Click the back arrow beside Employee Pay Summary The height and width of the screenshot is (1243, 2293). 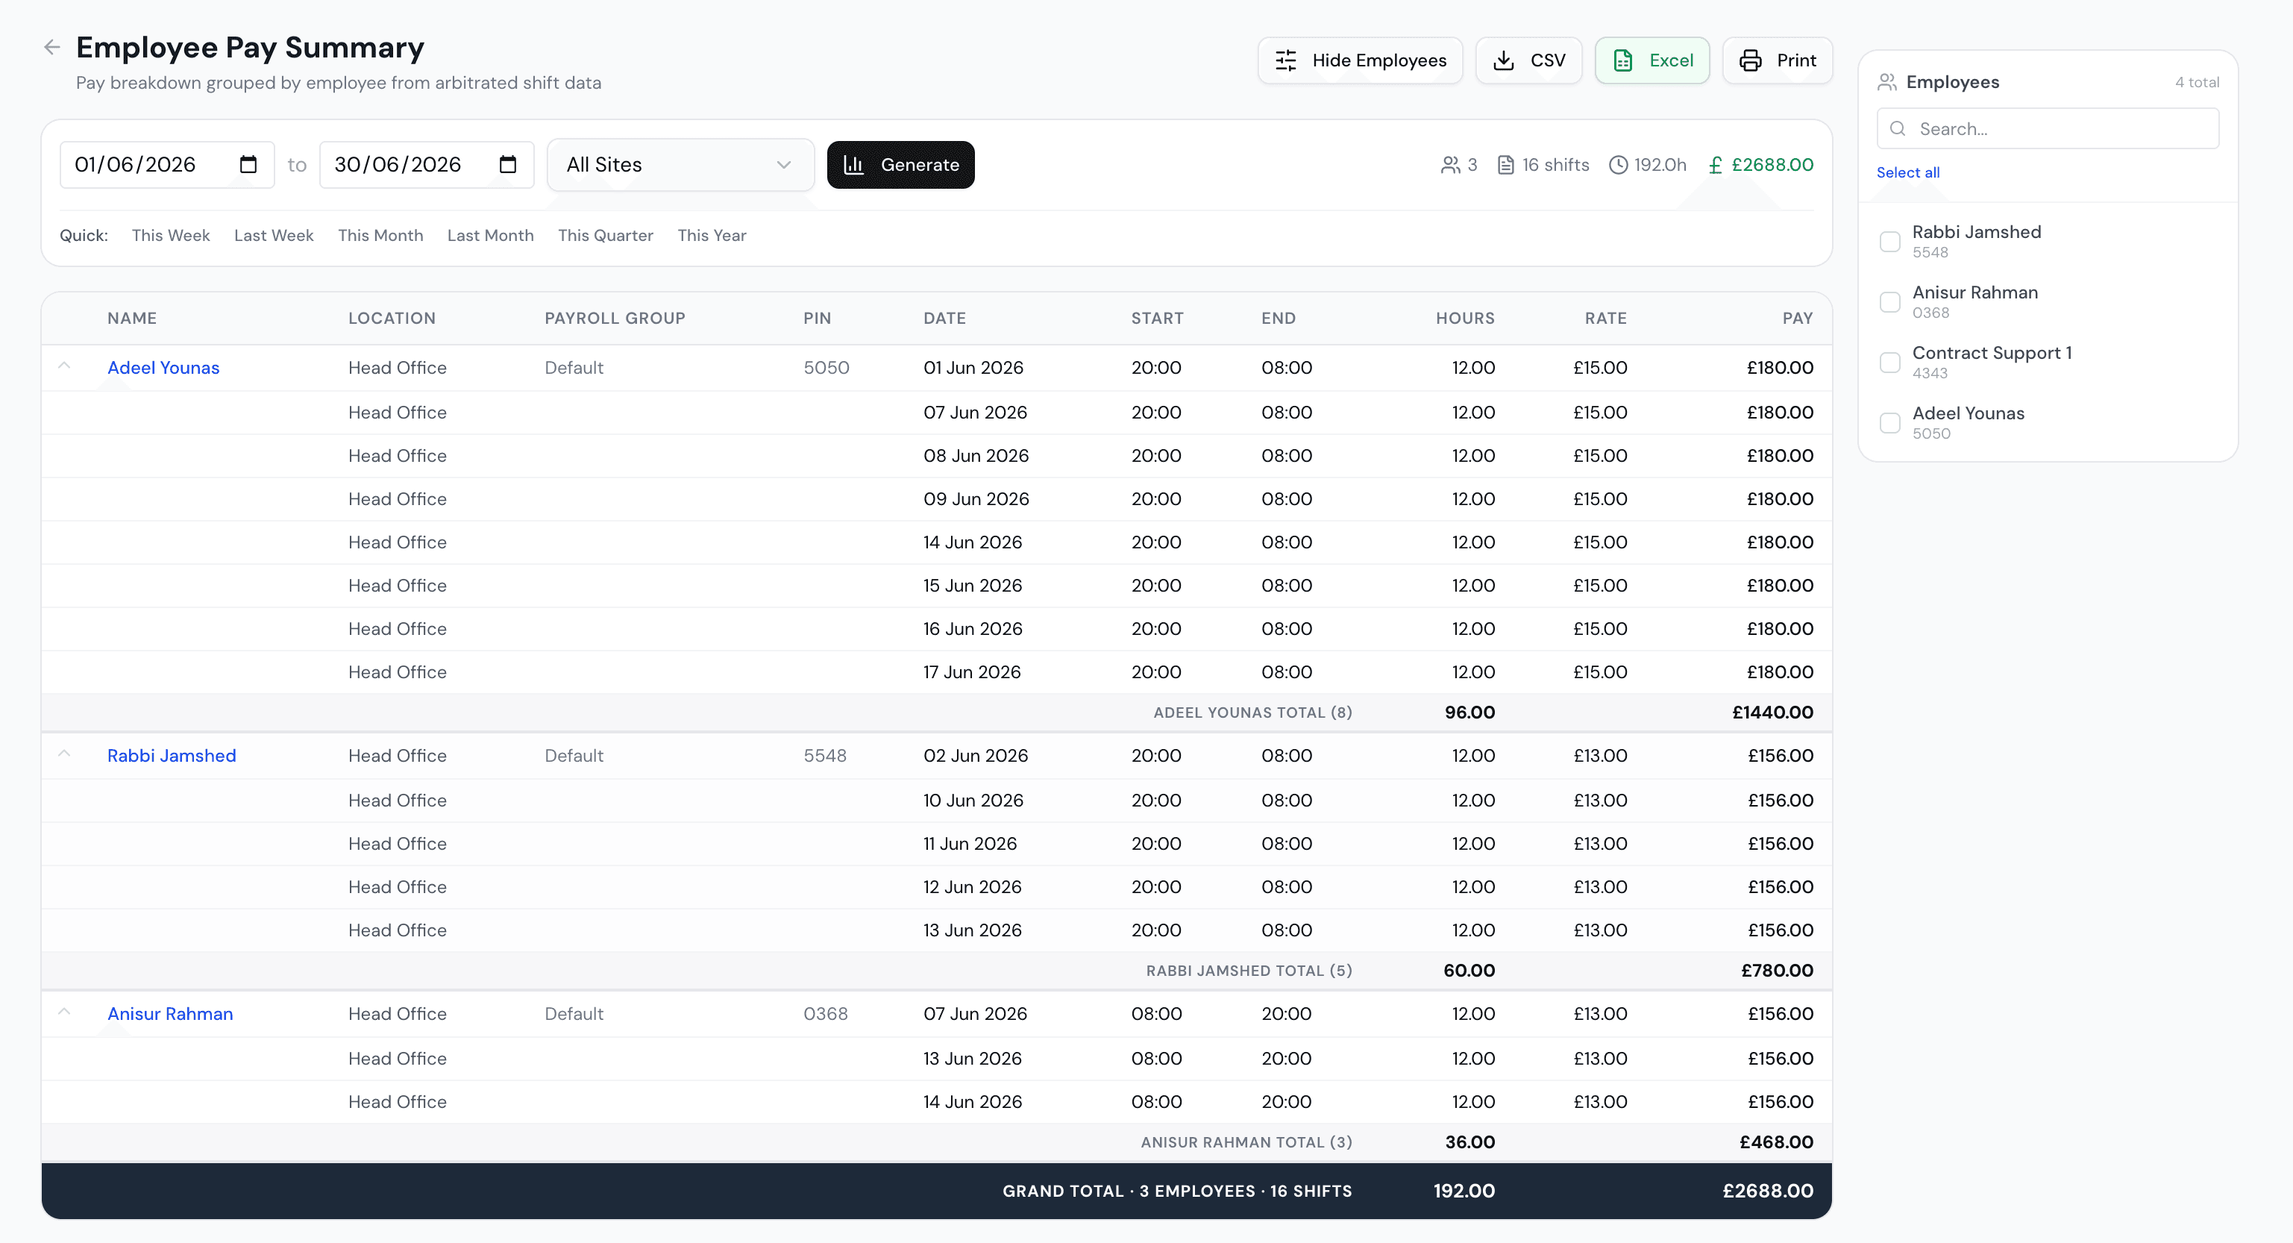pyautogui.click(x=52, y=47)
